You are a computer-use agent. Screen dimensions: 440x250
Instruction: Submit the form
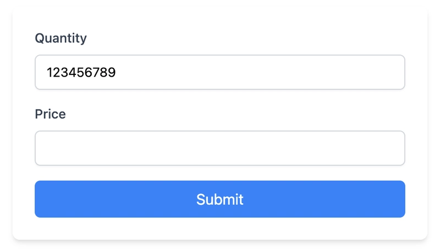click(x=220, y=199)
